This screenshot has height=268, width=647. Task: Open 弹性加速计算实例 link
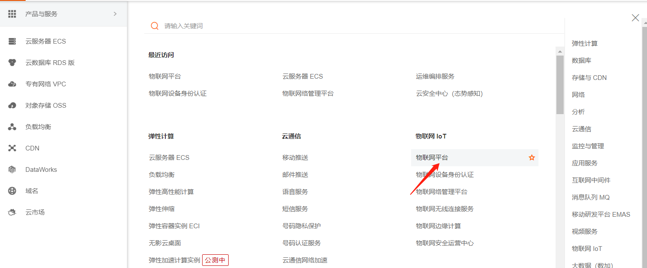click(174, 260)
